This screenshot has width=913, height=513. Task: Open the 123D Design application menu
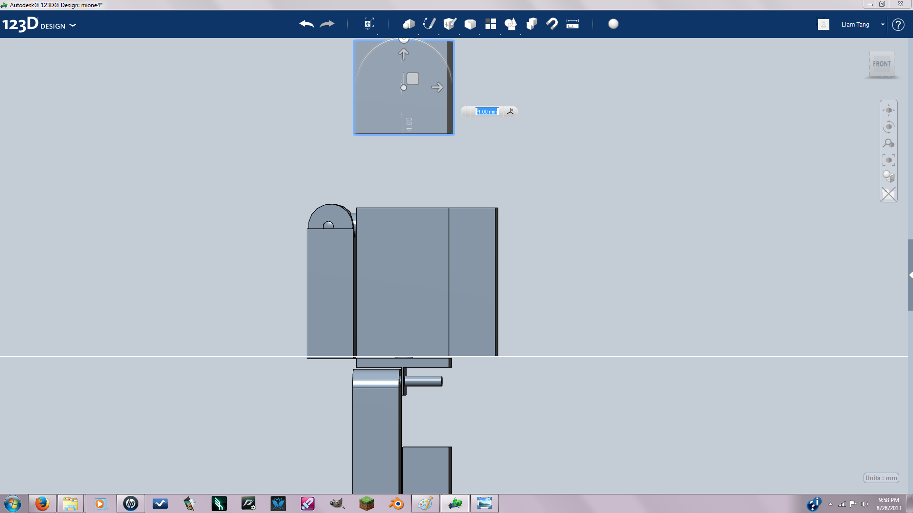39,24
